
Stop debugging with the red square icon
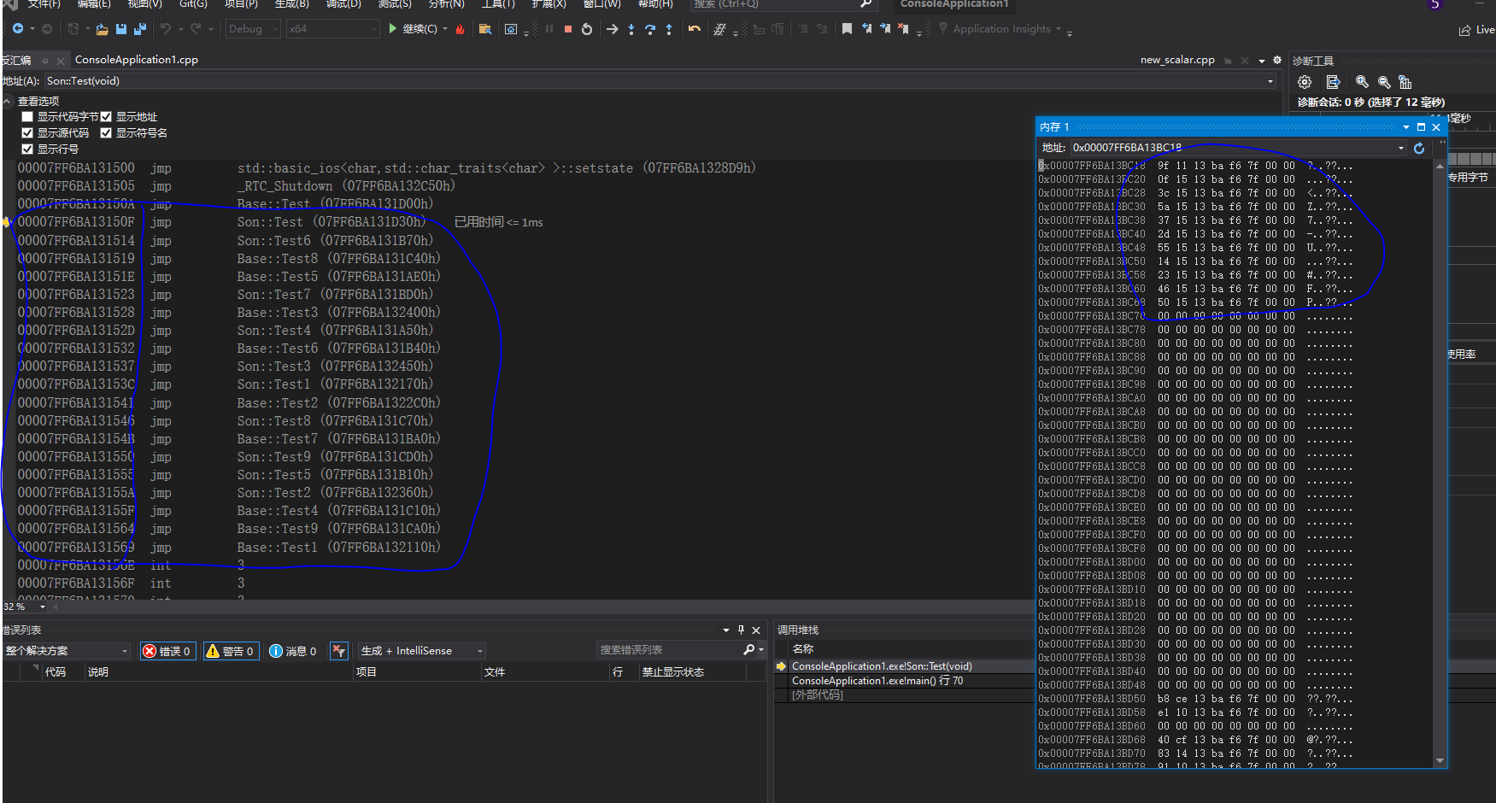click(567, 29)
